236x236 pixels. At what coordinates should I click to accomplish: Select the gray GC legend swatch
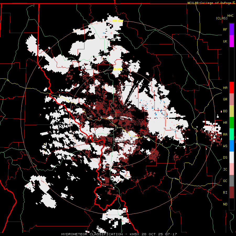[x=232, y=181]
